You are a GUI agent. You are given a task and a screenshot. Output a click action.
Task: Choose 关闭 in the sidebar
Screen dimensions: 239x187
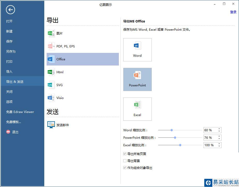pyautogui.click(x=23, y=92)
